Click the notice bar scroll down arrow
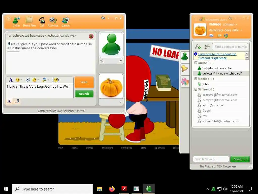258x194 pixels. pos(247,58)
